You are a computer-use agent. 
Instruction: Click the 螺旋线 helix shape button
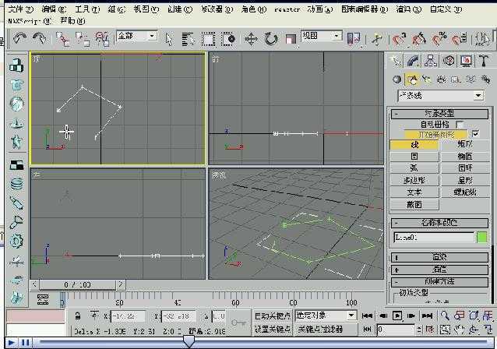[x=464, y=192]
